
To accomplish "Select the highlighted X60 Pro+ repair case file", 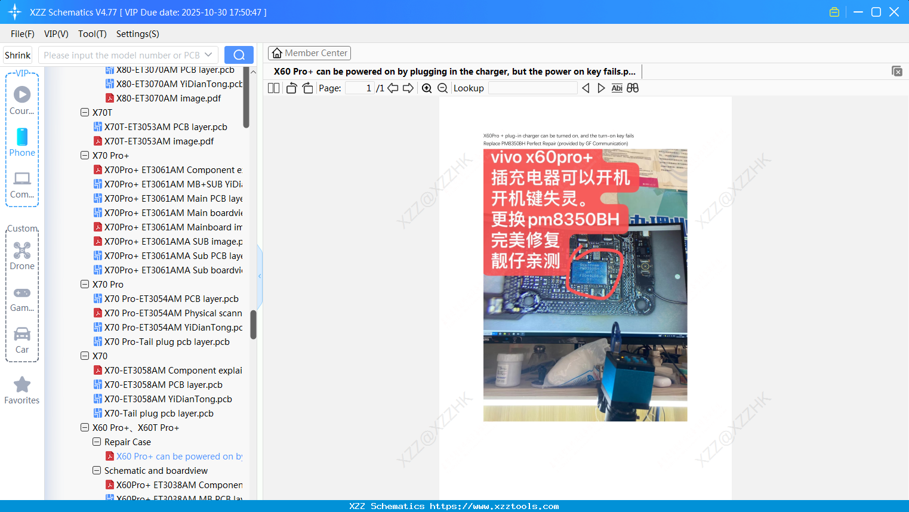I will (x=174, y=456).
